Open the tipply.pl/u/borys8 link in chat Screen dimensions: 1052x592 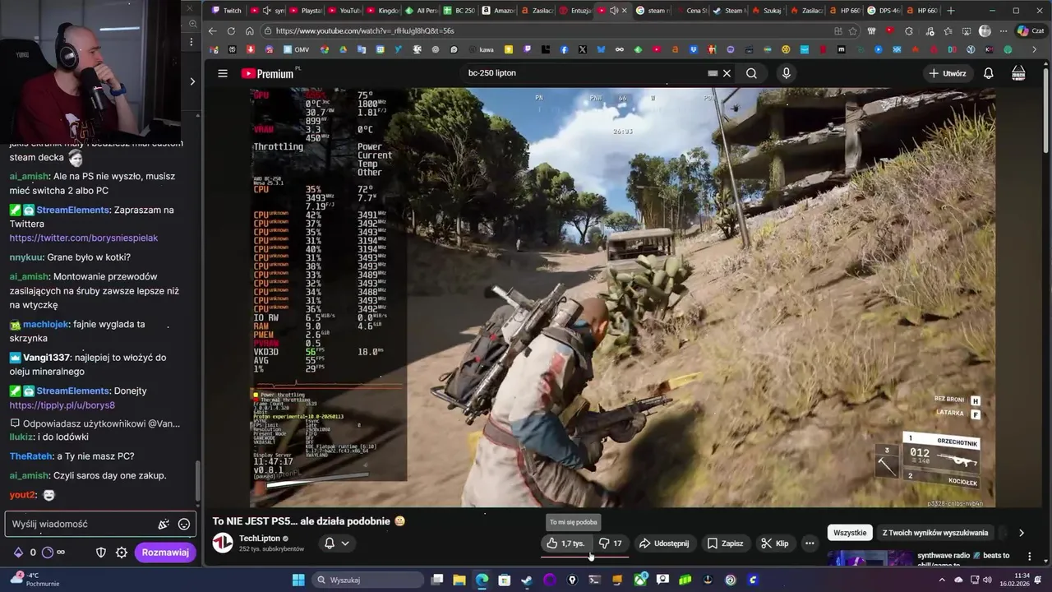pos(62,405)
